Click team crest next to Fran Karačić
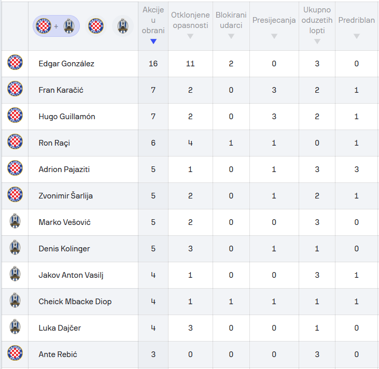Screen dimensions: 379x369 pos(15,90)
